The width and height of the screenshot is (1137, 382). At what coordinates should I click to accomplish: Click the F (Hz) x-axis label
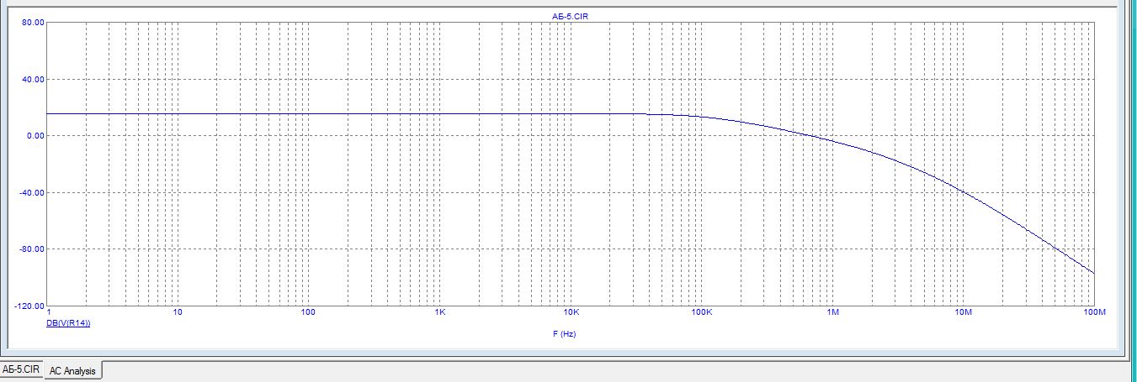coord(564,333)
